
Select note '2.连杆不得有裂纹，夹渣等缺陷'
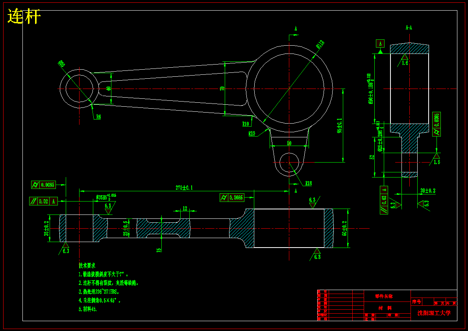[x=109, y=283]
